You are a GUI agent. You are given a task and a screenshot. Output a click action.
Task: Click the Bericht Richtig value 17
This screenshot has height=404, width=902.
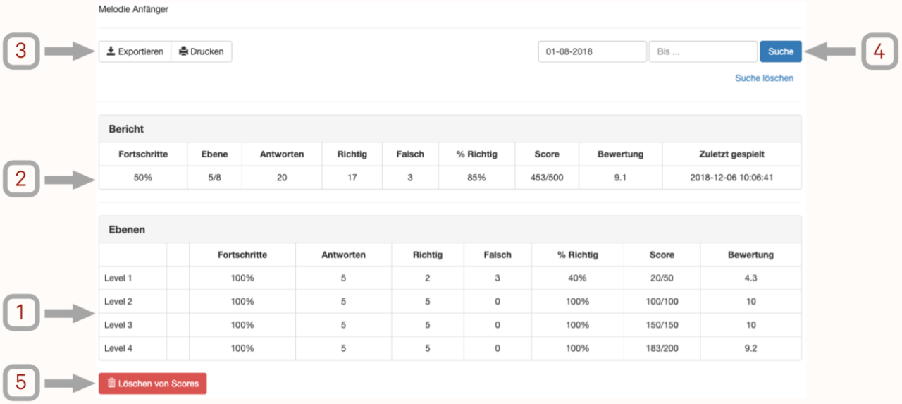coord(352,178)
